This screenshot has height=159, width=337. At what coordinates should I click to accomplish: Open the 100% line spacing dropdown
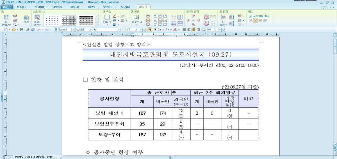tap(220, 29)
